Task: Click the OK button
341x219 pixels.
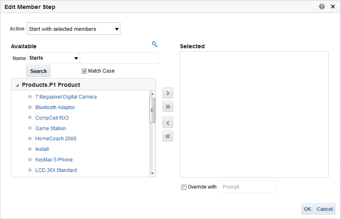Action: pyautogui.click(x=307, y=209)
